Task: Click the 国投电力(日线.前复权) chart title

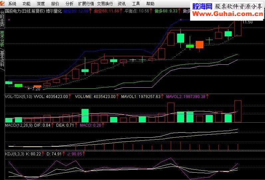Action: pos(25,11)
